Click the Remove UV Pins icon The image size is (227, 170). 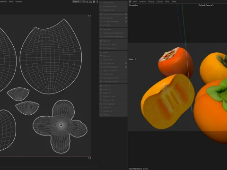click(x=101, y=6)
